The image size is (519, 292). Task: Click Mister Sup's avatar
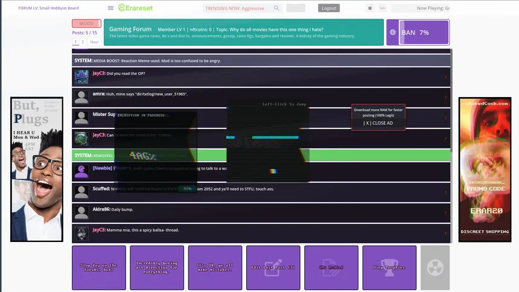point(81,118)
